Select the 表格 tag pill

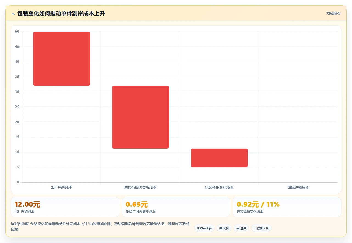(224, 228)
